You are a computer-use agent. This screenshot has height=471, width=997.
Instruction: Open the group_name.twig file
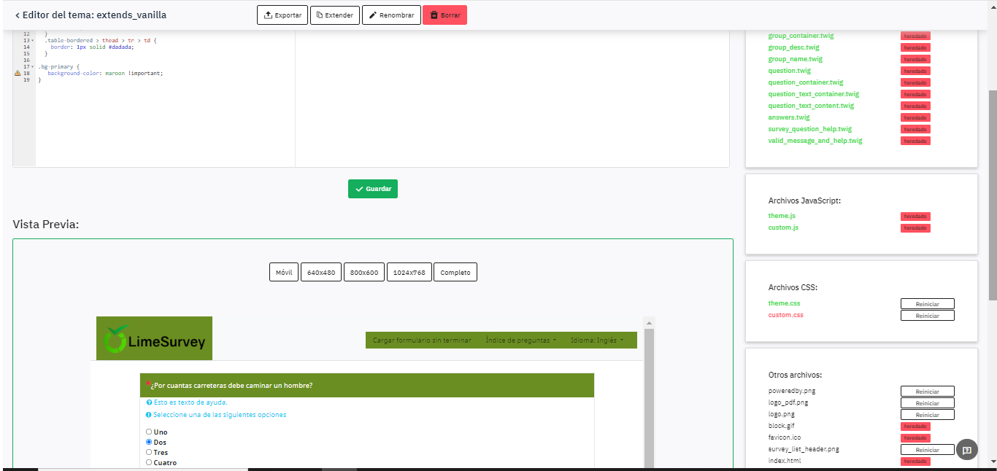pos(795,59)
